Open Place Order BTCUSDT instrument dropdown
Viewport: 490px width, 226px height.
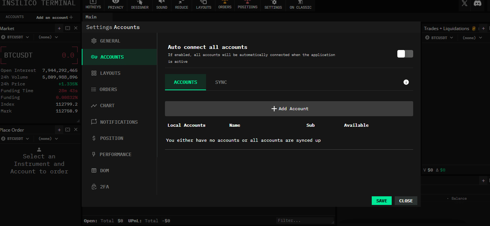click(x=15, y=139)
